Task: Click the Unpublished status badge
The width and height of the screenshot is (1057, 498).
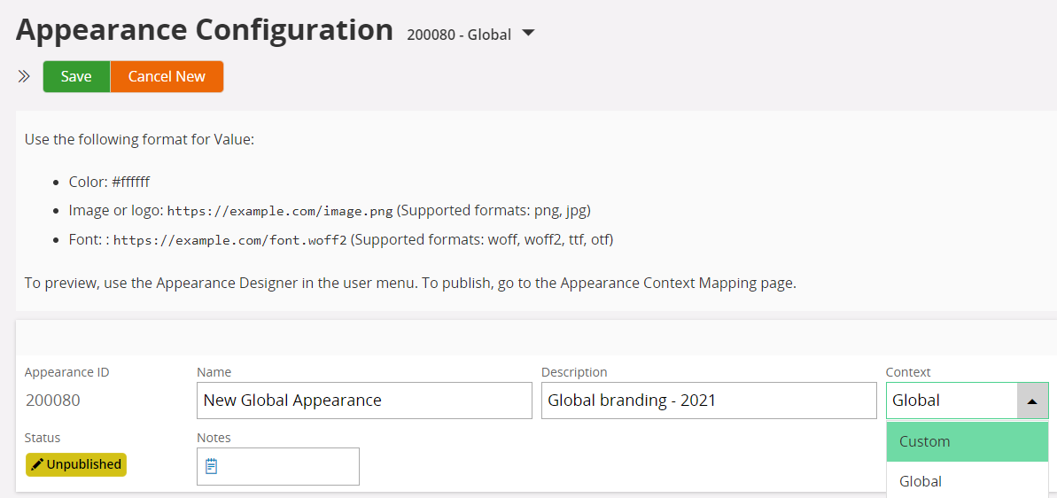Action: pyautogui.click(x=76, y=464)
